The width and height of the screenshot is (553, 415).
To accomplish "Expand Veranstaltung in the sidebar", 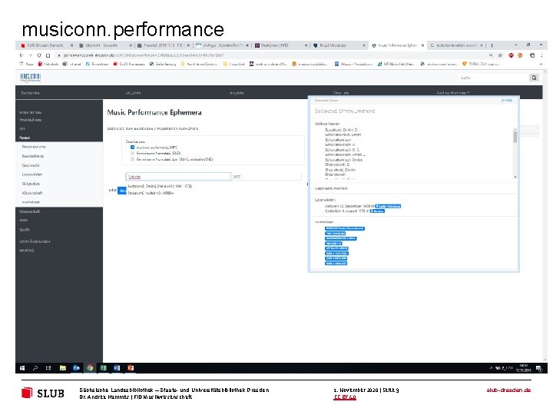I will (30, 120).
